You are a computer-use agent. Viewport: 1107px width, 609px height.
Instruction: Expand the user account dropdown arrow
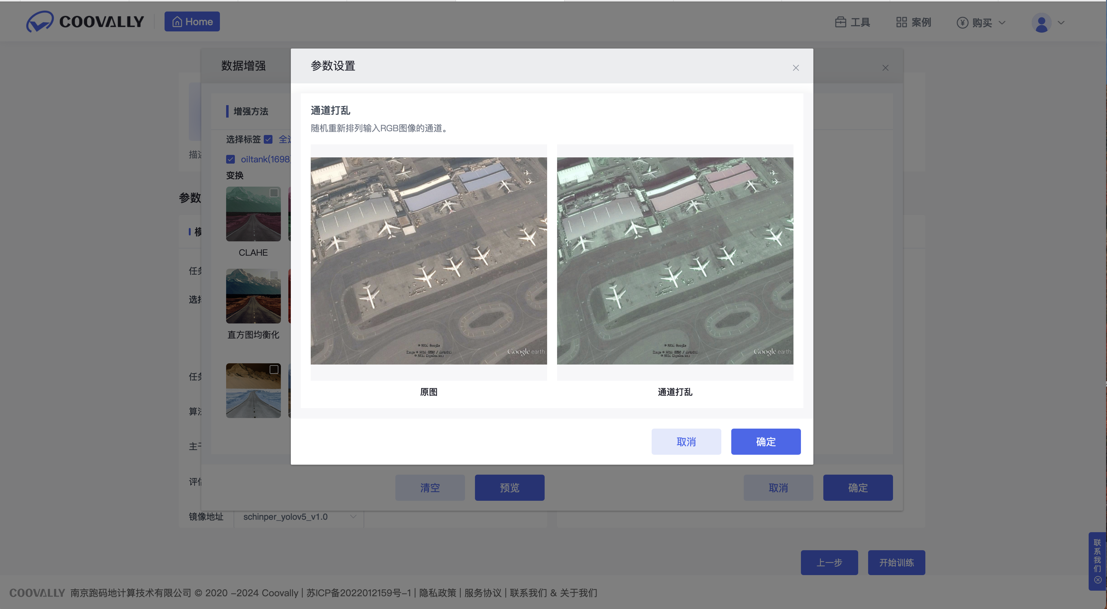point(1061,23)
